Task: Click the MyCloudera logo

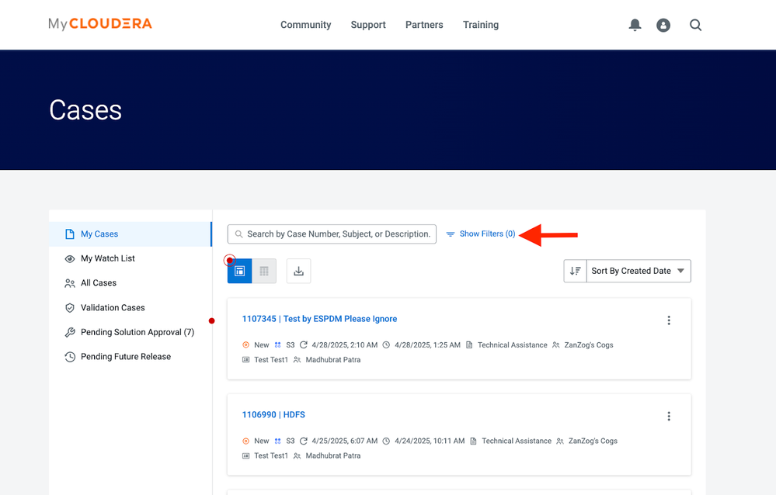Action: [x=100, y=24]
